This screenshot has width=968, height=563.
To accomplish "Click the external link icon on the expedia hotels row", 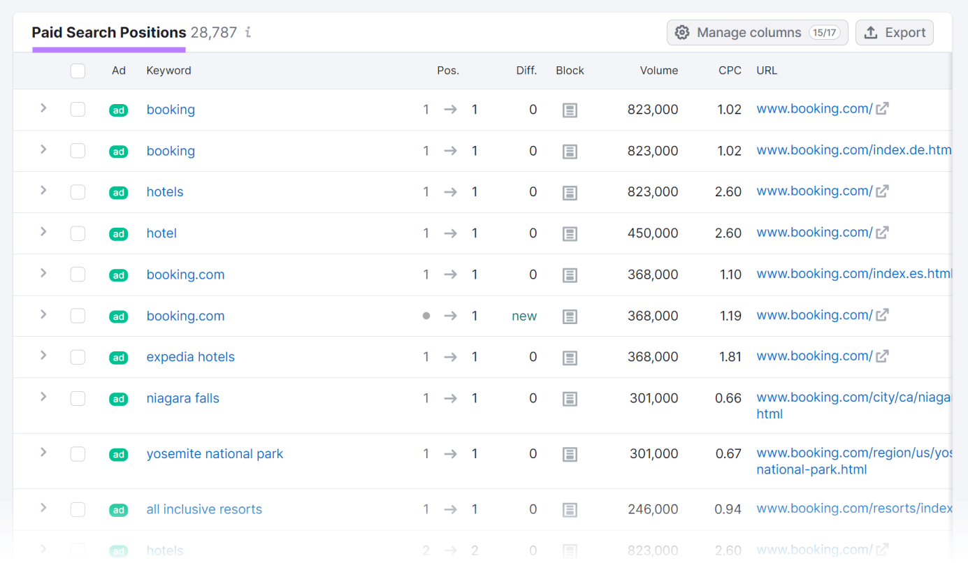I will (x=883, y=356).
